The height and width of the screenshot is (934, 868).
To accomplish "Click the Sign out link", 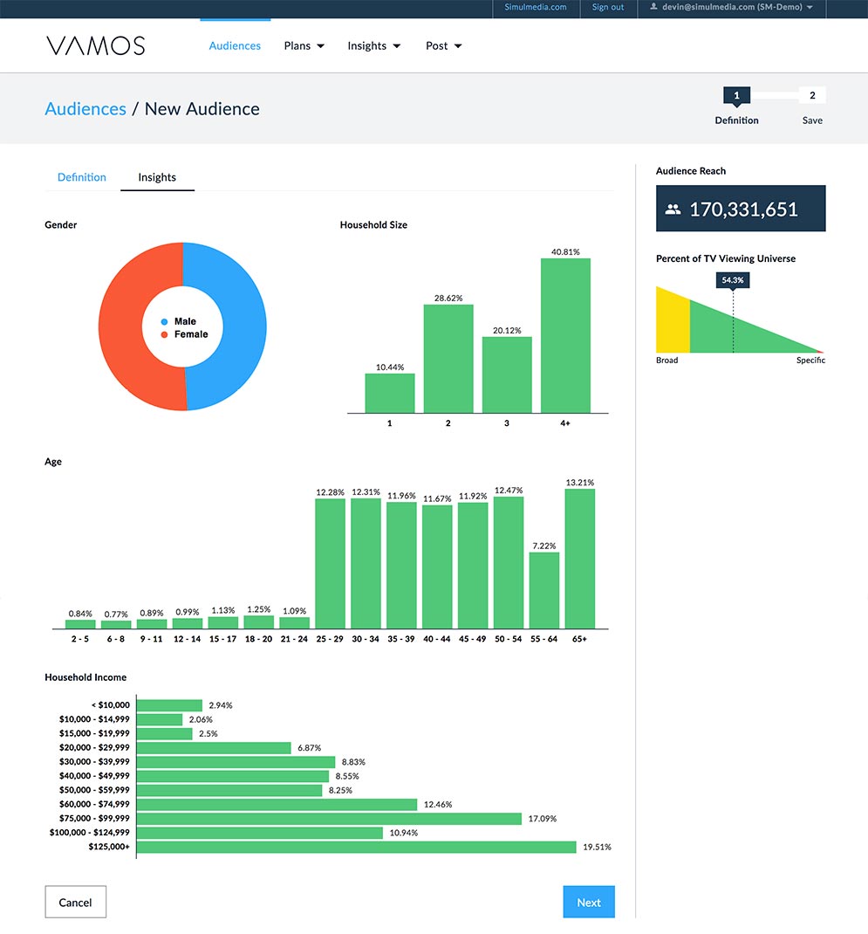I will [608, 7].
